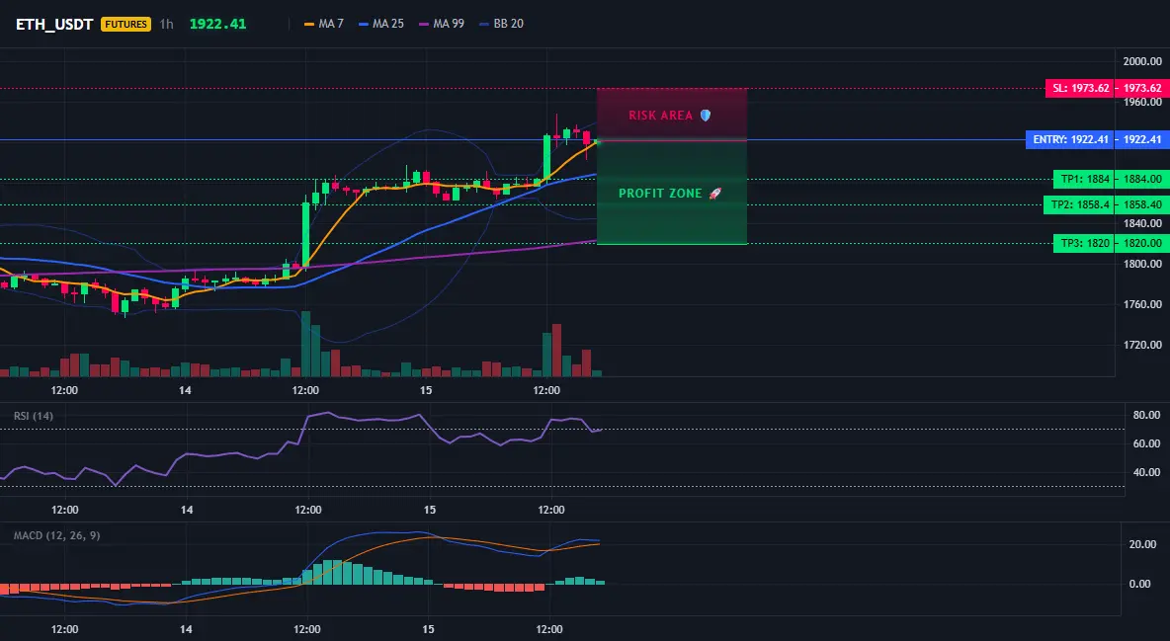Select the ETH_USDT symbol name
1170x641 pixels.
pos(54,24)
